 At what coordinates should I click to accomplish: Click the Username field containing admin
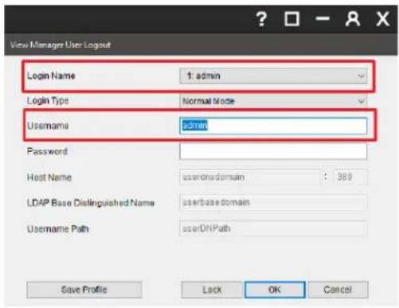(273, 126)
